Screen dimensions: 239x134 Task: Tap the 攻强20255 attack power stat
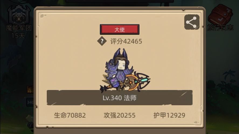click(x=120, y=115)
